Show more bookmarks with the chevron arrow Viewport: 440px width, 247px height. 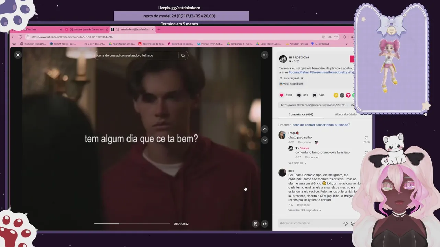tap(346, 44)
